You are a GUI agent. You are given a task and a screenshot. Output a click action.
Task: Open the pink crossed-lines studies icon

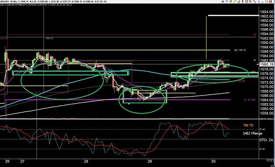(x=227, y=1)
